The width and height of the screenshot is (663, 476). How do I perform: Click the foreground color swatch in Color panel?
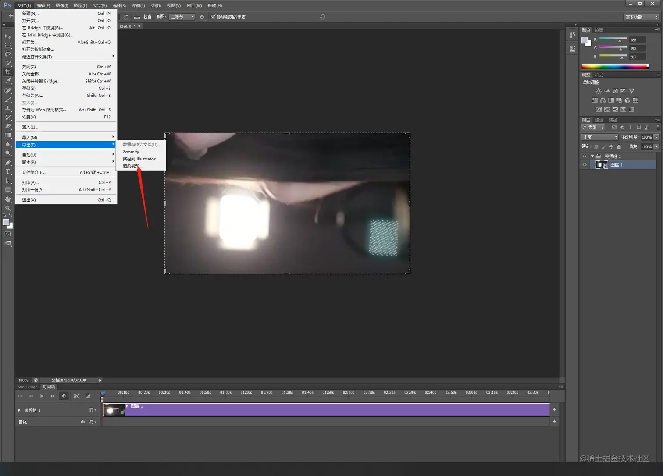click(585, 40)
